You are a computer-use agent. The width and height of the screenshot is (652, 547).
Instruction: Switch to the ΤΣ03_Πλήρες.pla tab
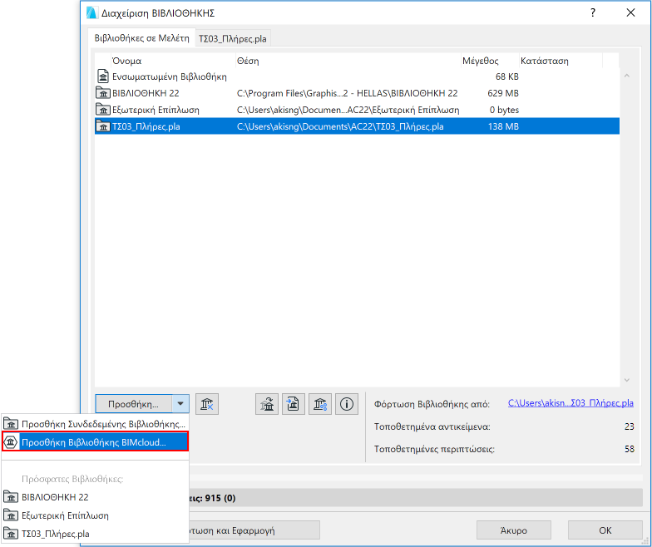click(233, 38)
